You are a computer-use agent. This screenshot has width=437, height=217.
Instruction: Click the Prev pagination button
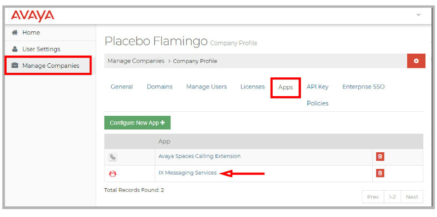tap(373, 197)
